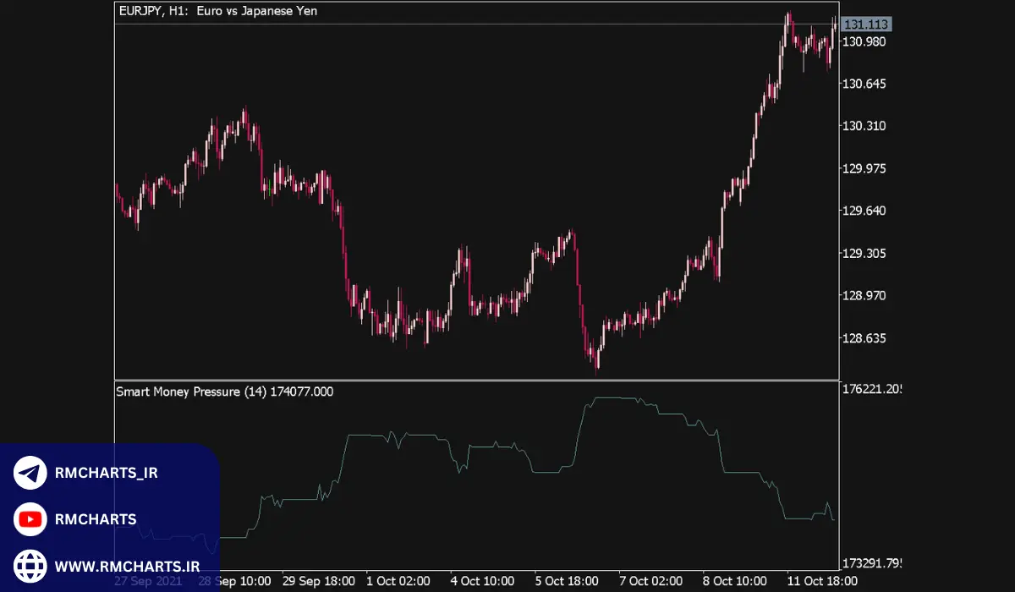The height and width of the screenshot is (592, 1015).
Task: Click the RMCHARTS YouTube channel name
Action: [x=95, y=519]
